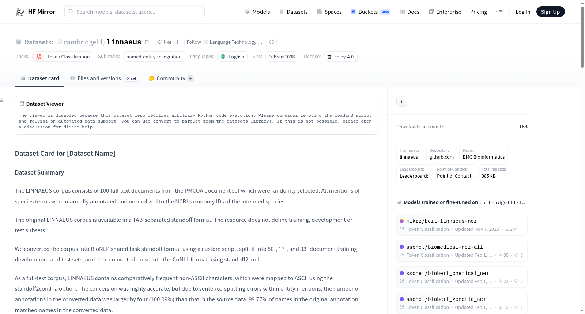
Task: Open the cambridgeltl organization link
Action: tap(83, 42)
